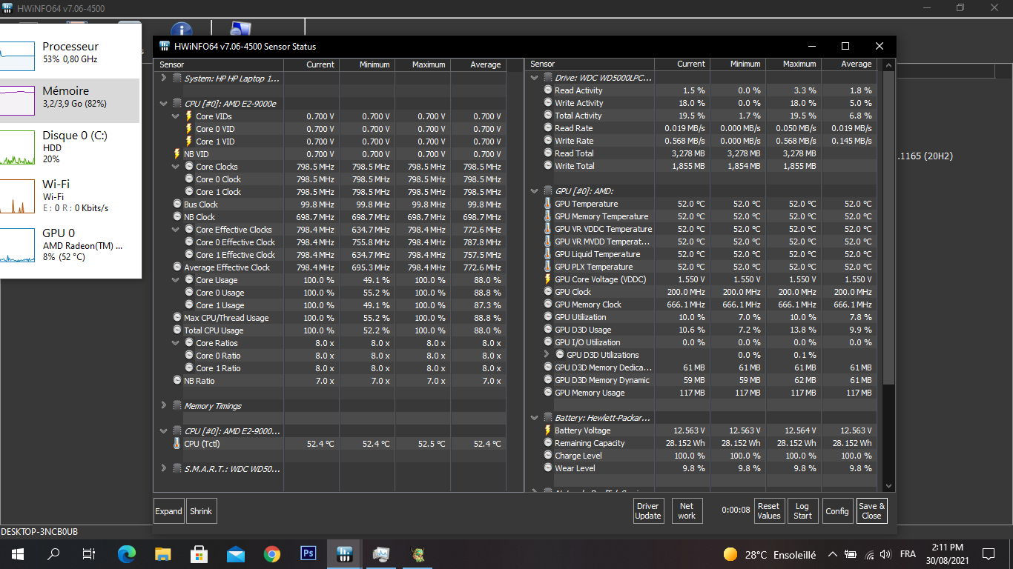Screen dimensions: 1013x569
Task: Launch Photoshop from the taskbar
Action: pos(308,553)
